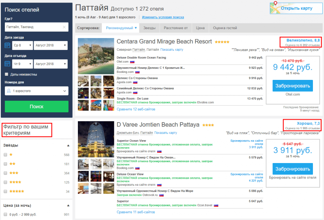Viewport: 324px width, 220px height.
Task: Collapse the Цена (за ночь) filter section
Action: click(68, 206)
